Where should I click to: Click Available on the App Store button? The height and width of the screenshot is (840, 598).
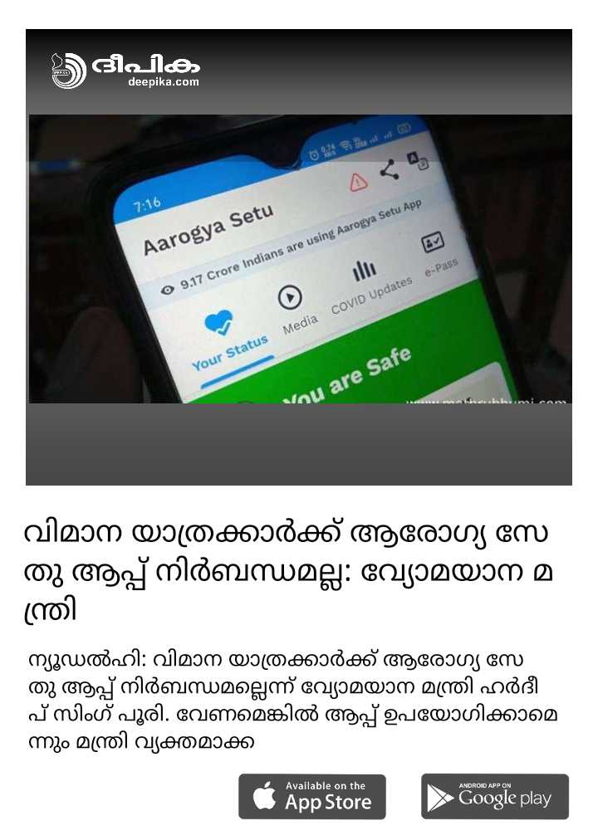coord(312,797)
